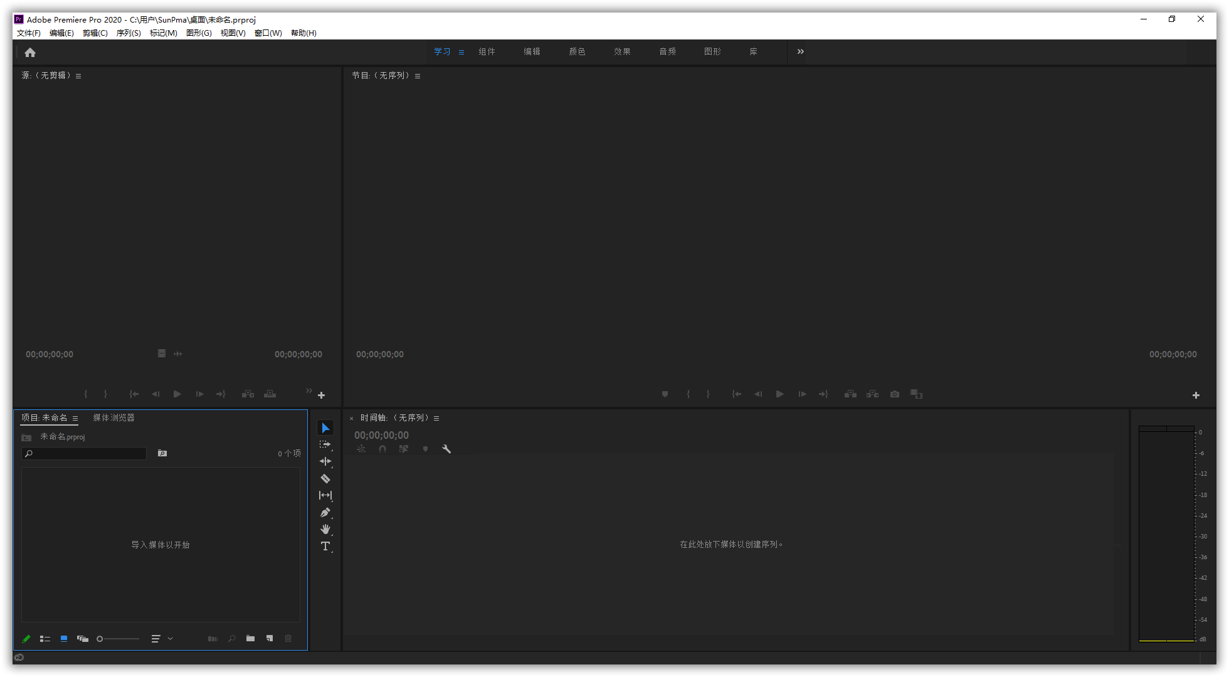Image resolution: width=1229 pixels, height=677 pixels.
Task: Show overflow workspaces double chevron
Action: tap(801, 51)
